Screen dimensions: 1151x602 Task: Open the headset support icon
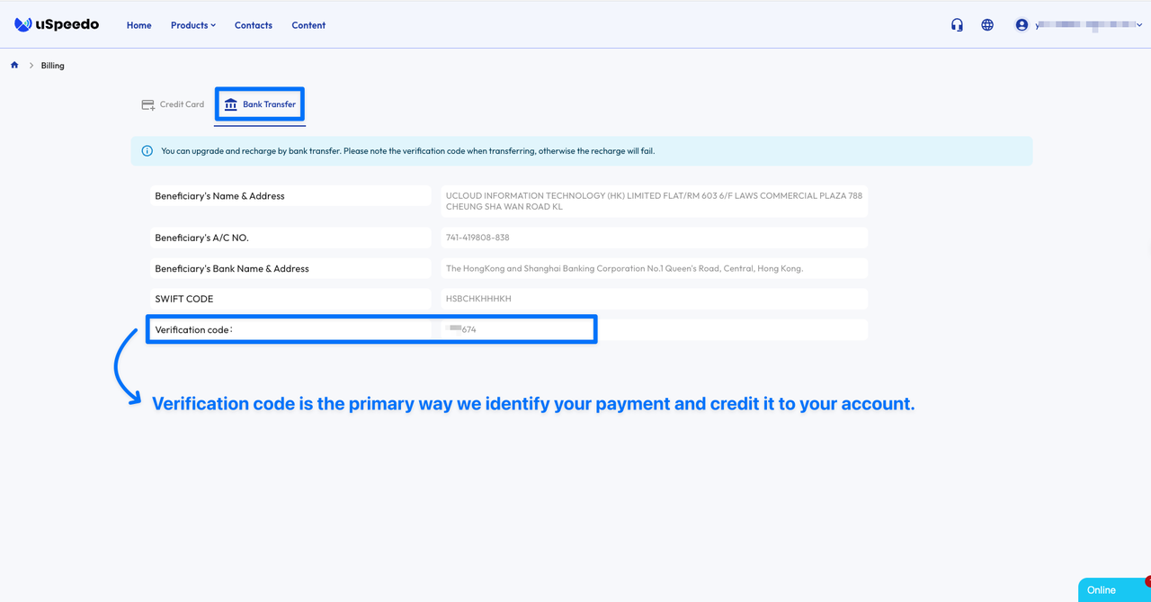956,24
